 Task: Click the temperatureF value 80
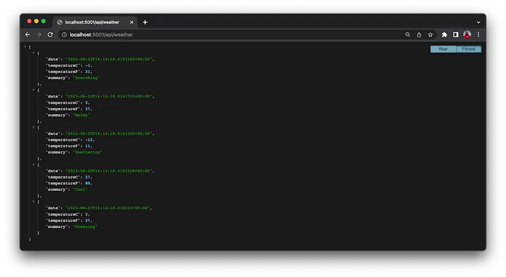tap(87, 183)
